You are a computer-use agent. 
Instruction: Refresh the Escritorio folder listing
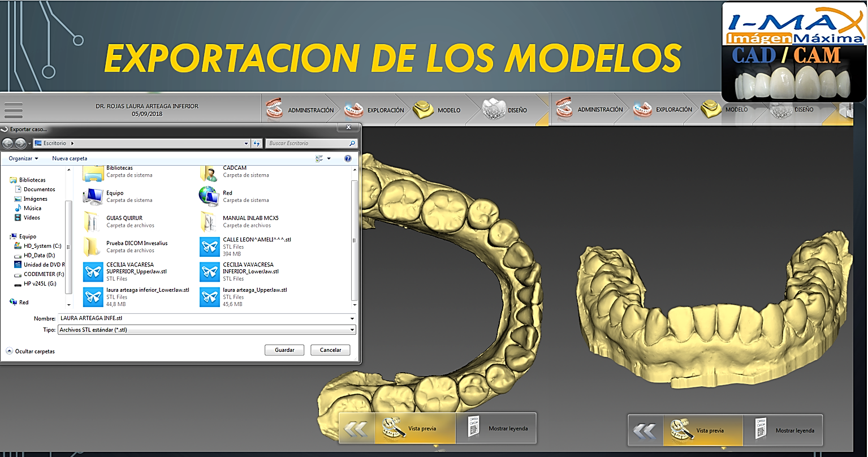pyautogui.click(x=257, y=144)
